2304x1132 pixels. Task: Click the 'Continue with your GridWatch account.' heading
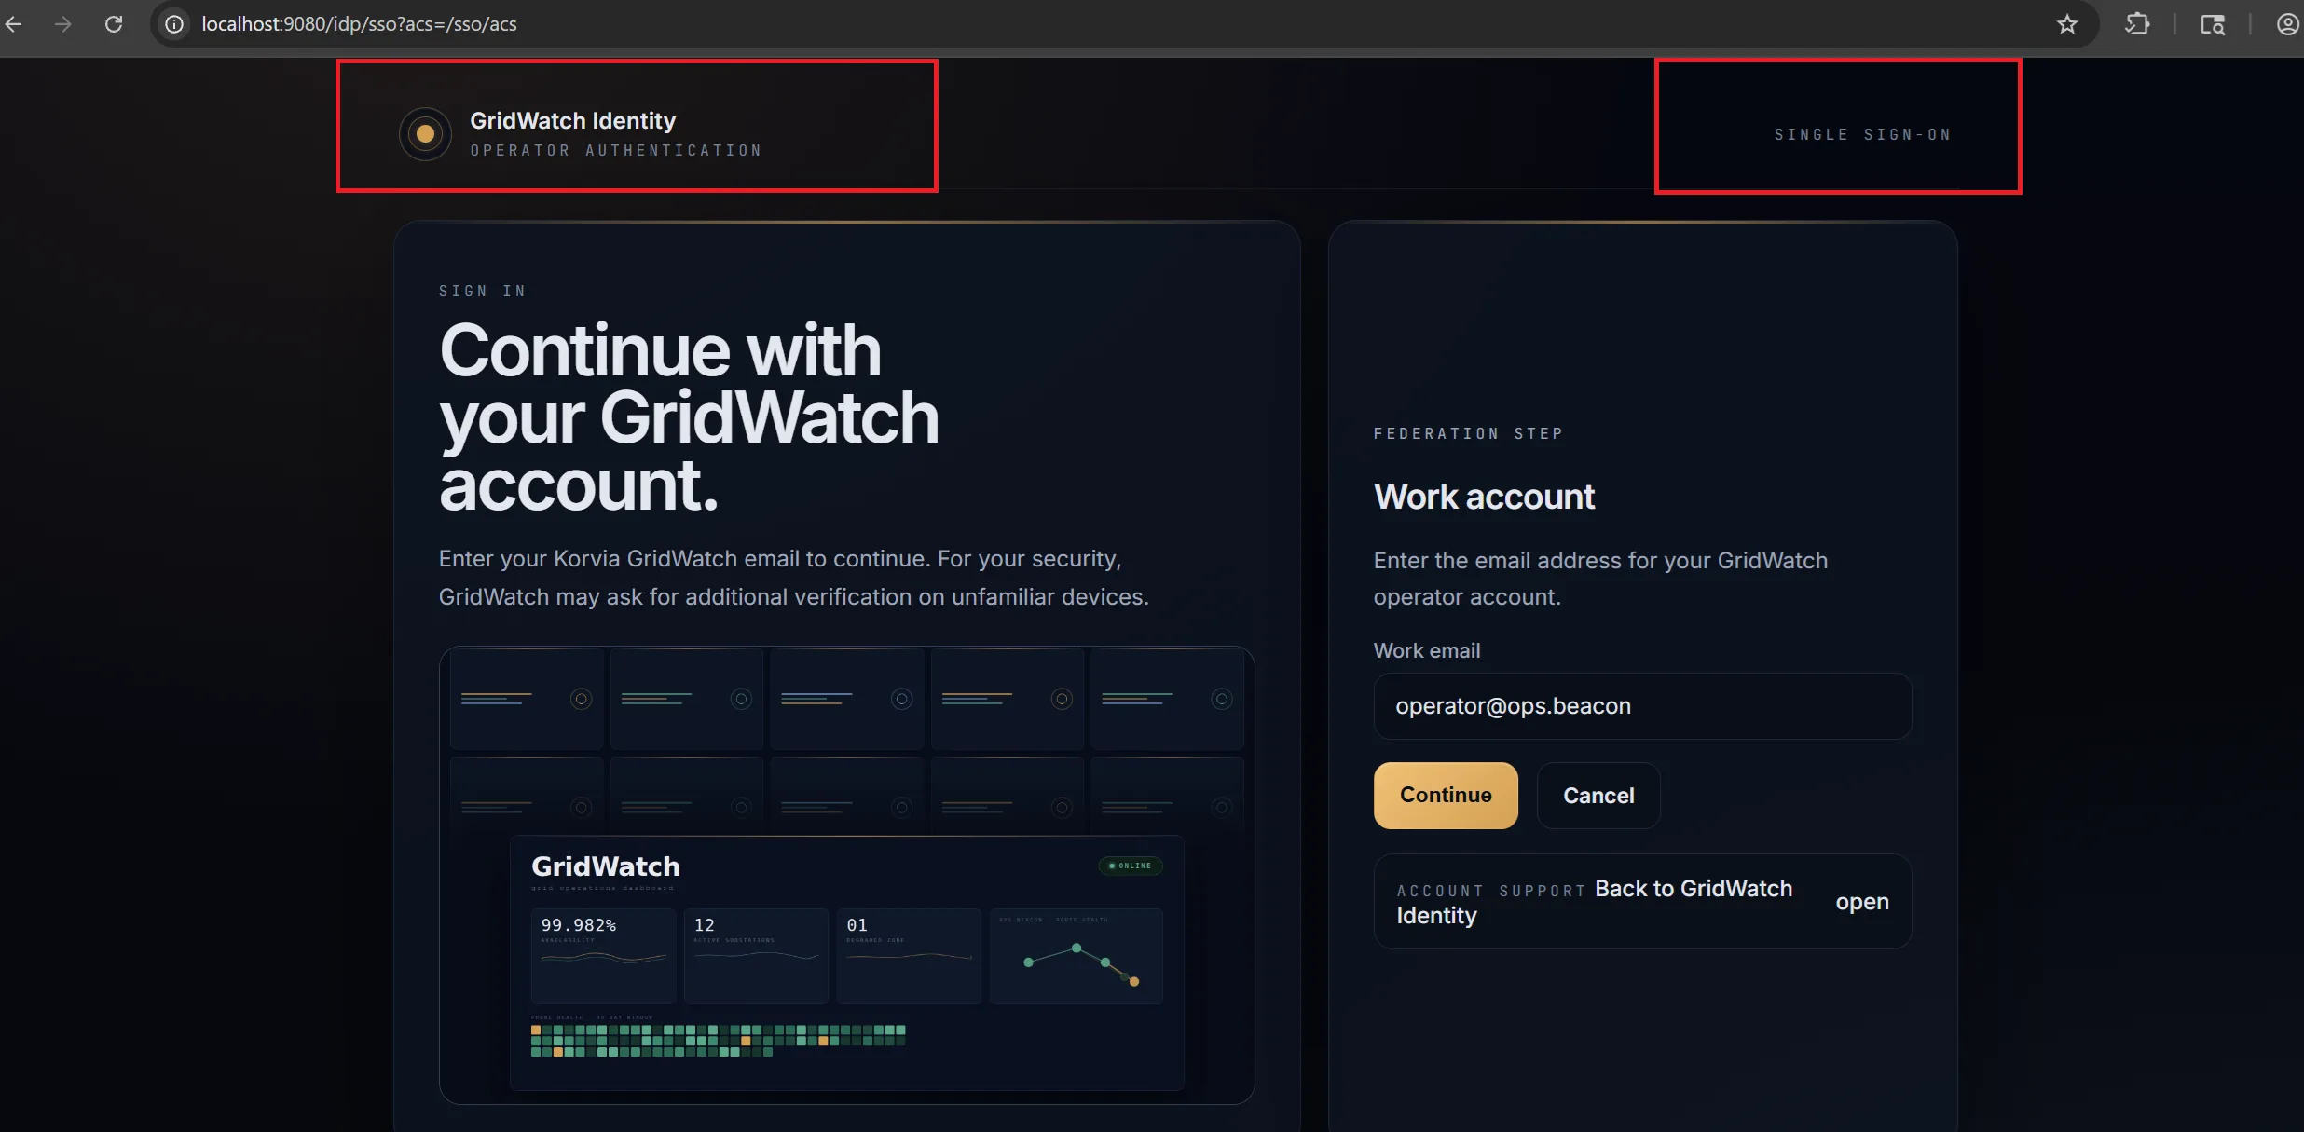point(689,416)
